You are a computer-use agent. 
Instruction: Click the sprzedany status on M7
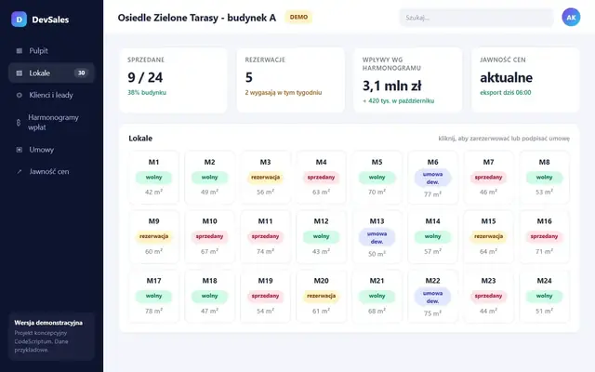488,178
